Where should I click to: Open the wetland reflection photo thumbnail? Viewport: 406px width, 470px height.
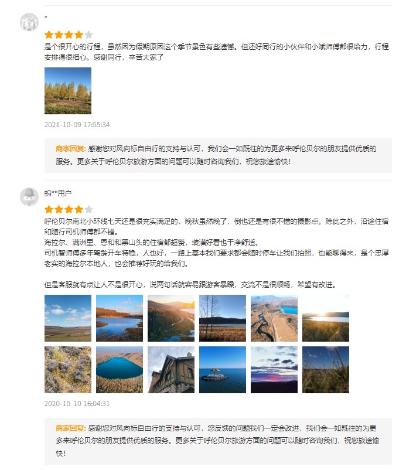[x=120, y=318]
